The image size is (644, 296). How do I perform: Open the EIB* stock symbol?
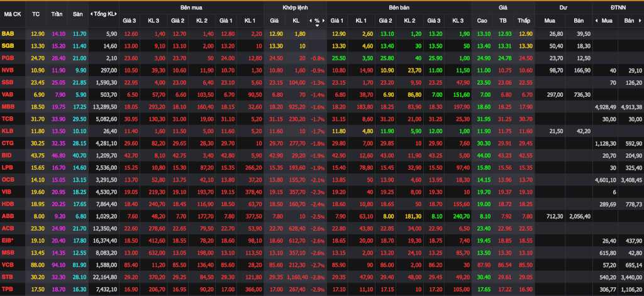coord(8,240)
